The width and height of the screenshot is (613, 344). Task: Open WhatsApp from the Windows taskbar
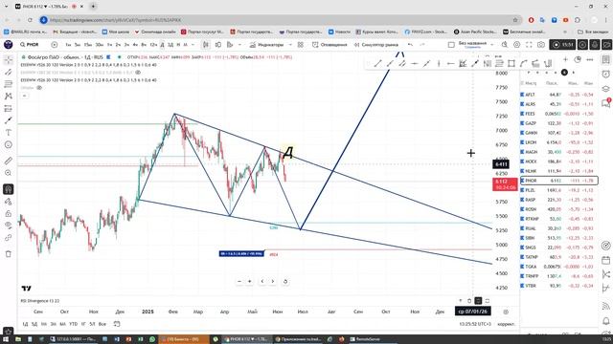[x=152, y=339]
